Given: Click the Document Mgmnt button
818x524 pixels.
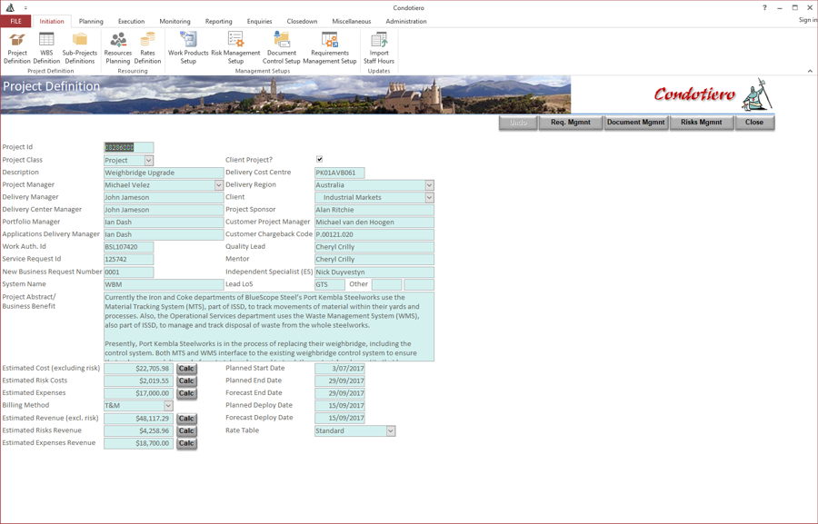Looking at the screenshot, I should click(x=636, y=123).
